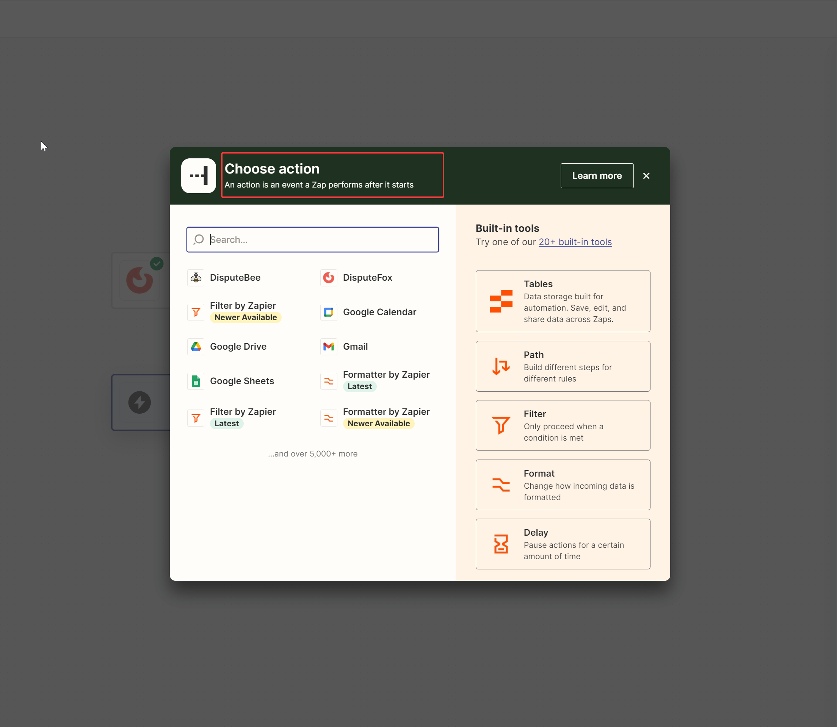Close the Choose action dialog
The image size is (837, 727).
pos(646,175)
